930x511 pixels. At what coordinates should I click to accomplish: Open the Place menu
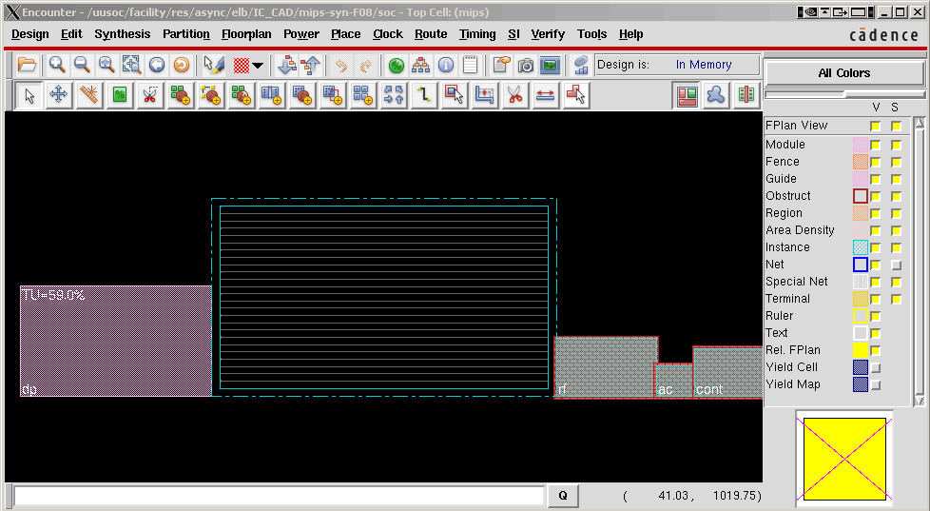tap(346, 34)
